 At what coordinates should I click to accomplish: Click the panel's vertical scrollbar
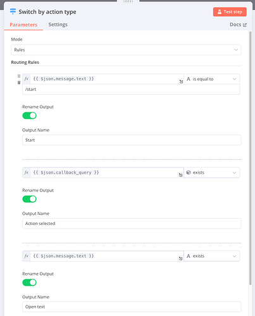tap(251, 158)
